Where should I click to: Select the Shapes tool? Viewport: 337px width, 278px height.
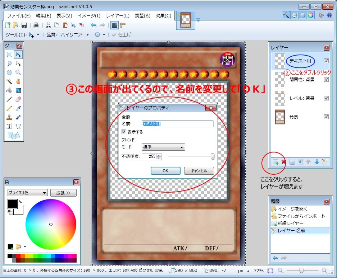[x=14, y=135]
